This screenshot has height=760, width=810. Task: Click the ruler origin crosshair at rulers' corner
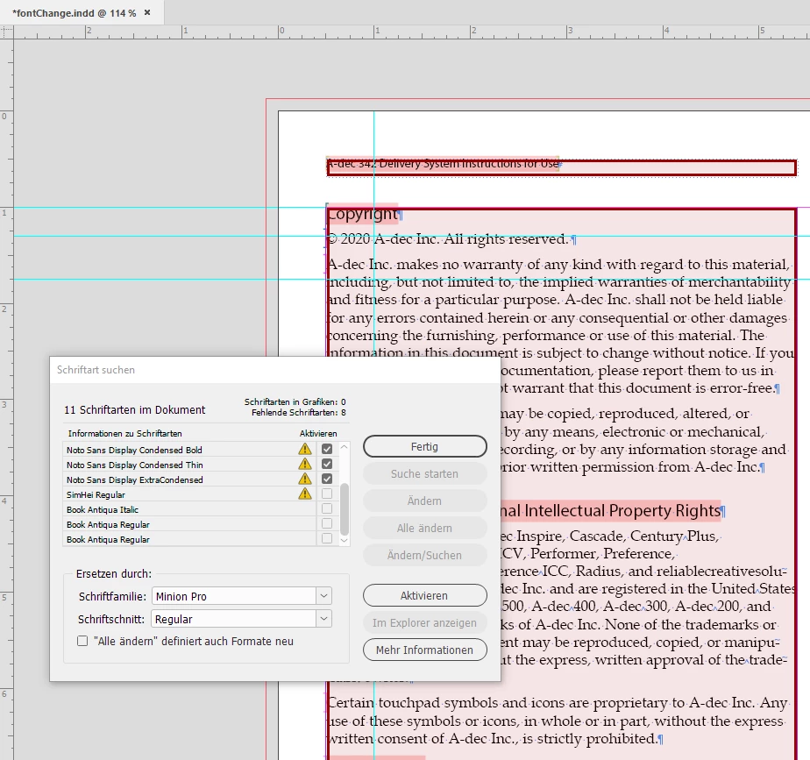[x=7, y=32]
